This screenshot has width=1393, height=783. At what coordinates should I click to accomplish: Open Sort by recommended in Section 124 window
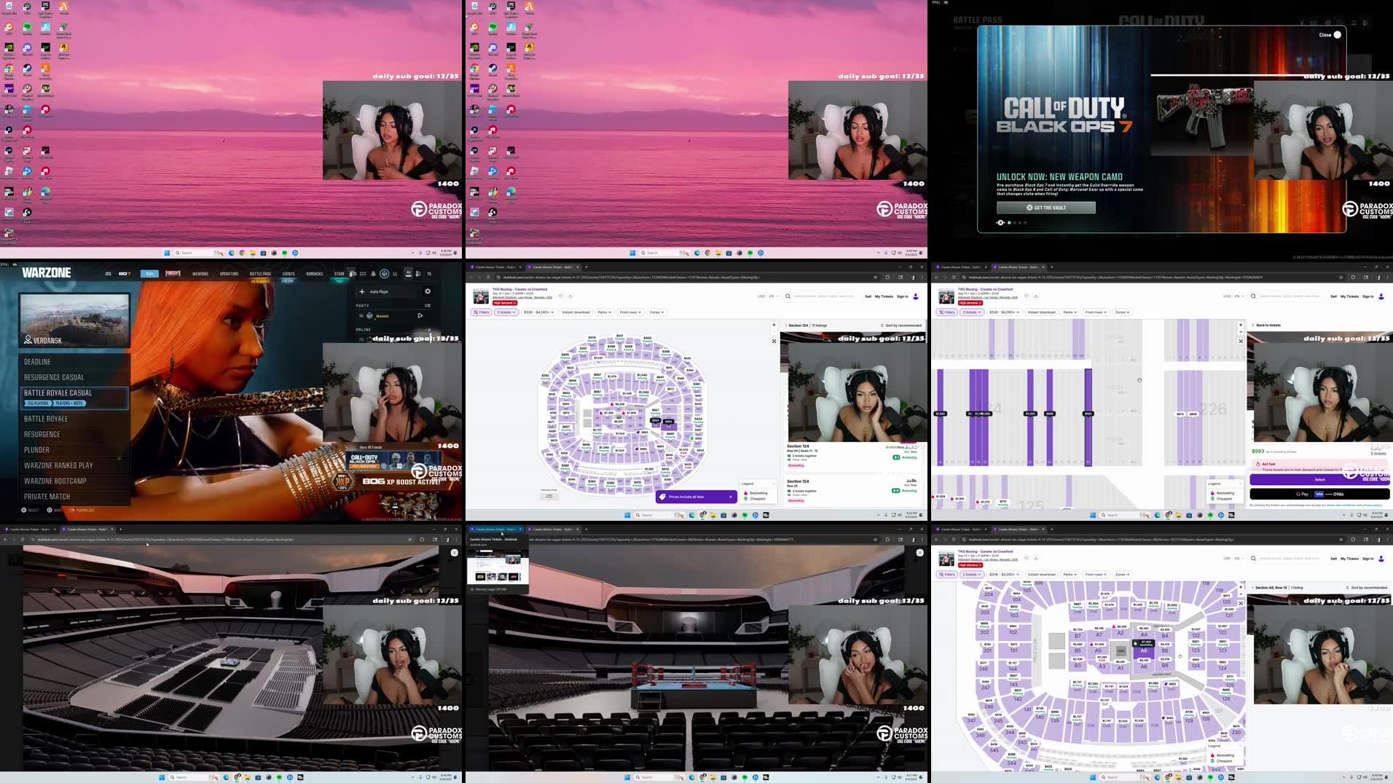point(901,326)
